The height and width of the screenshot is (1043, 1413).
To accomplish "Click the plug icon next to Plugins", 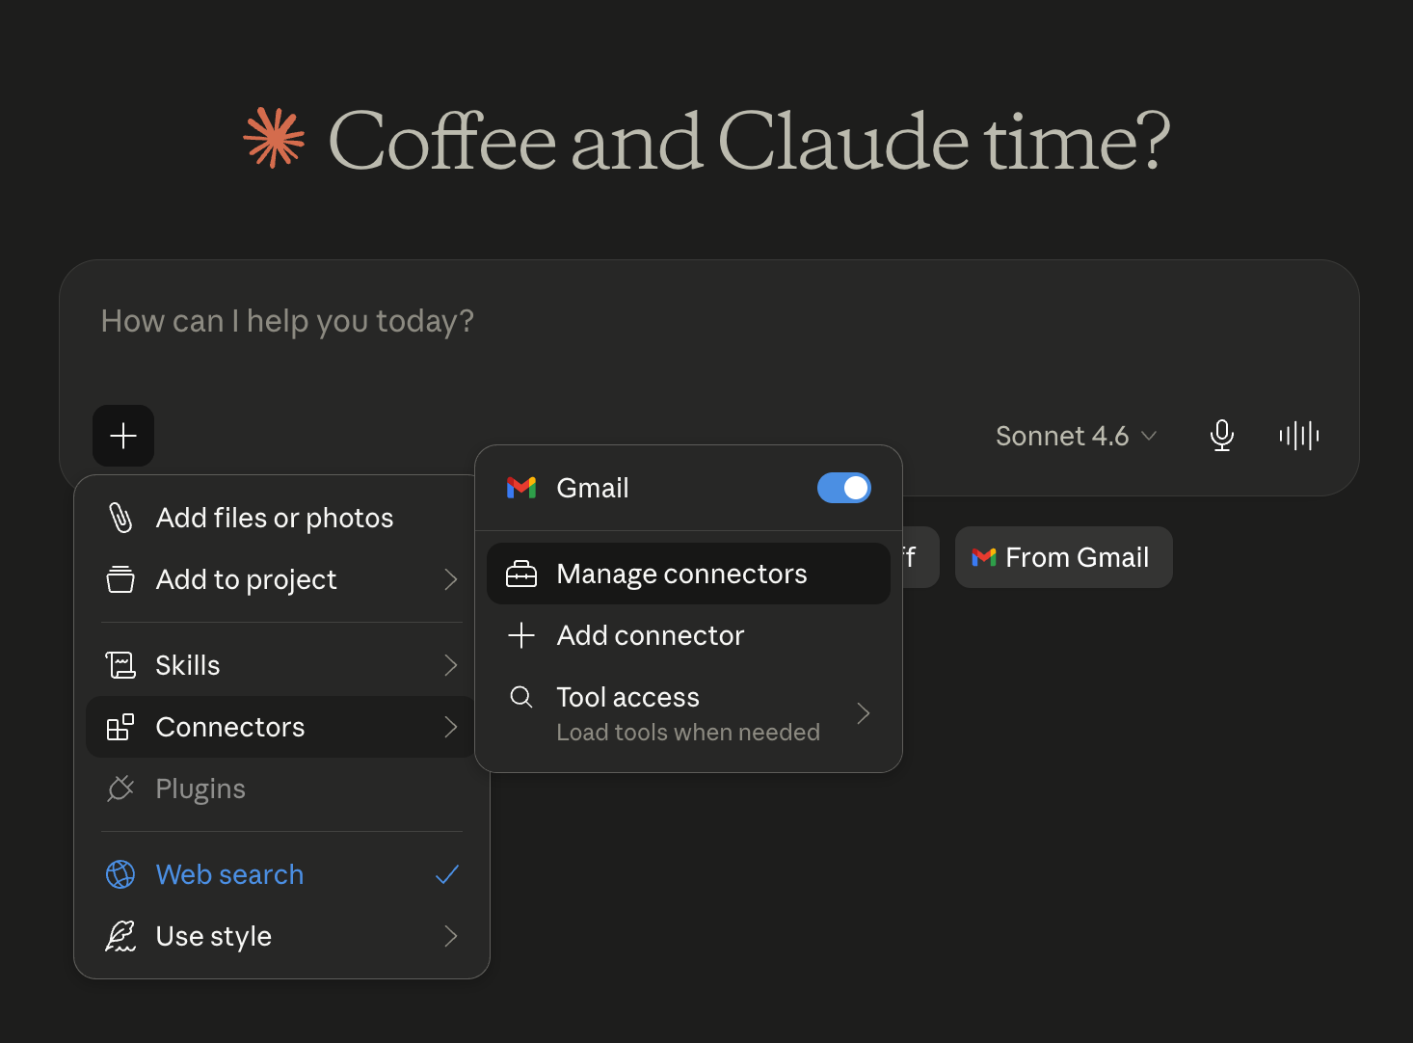I will click(x=120, y=789).
